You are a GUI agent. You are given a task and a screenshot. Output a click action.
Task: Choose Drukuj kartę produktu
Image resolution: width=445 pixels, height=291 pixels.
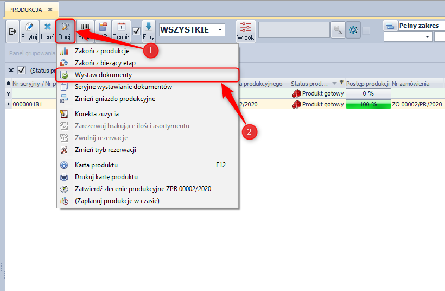148,177
